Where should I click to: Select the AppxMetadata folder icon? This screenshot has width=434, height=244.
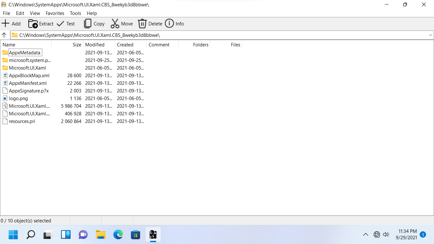5,52
